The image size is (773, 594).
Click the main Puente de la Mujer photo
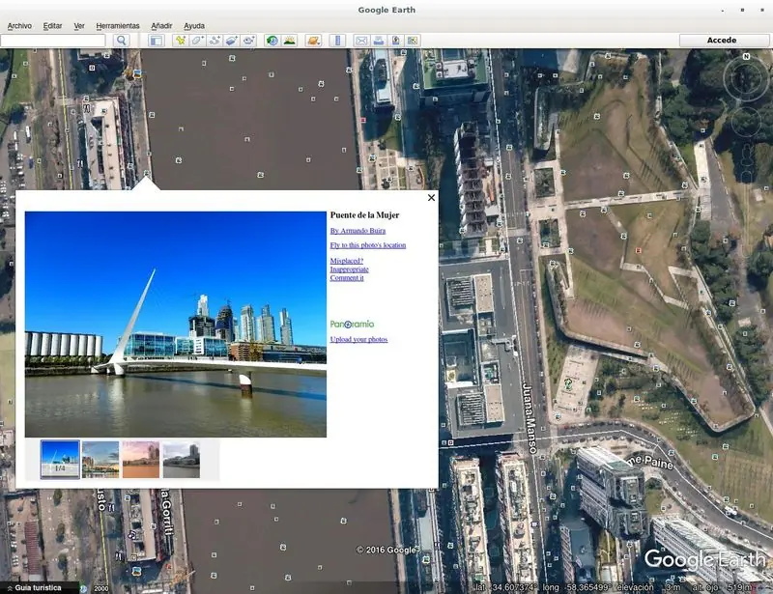click(176, 325)
